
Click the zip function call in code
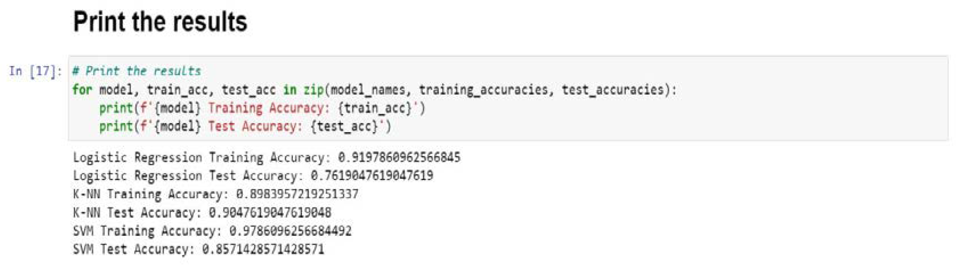tap(313, 89)
